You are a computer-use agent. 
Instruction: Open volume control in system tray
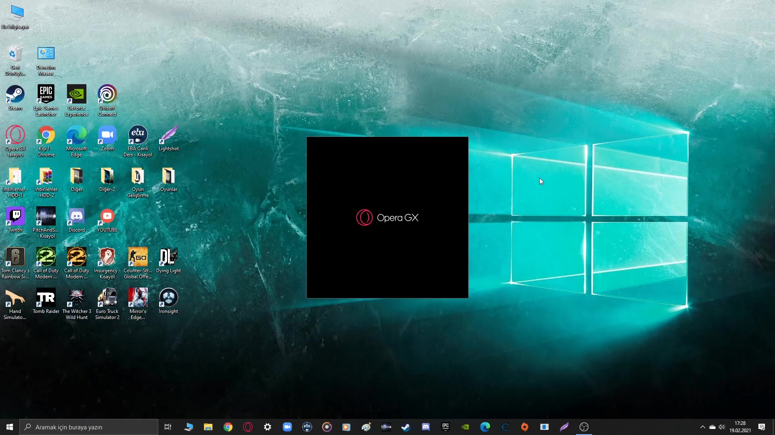click(722, 427)
